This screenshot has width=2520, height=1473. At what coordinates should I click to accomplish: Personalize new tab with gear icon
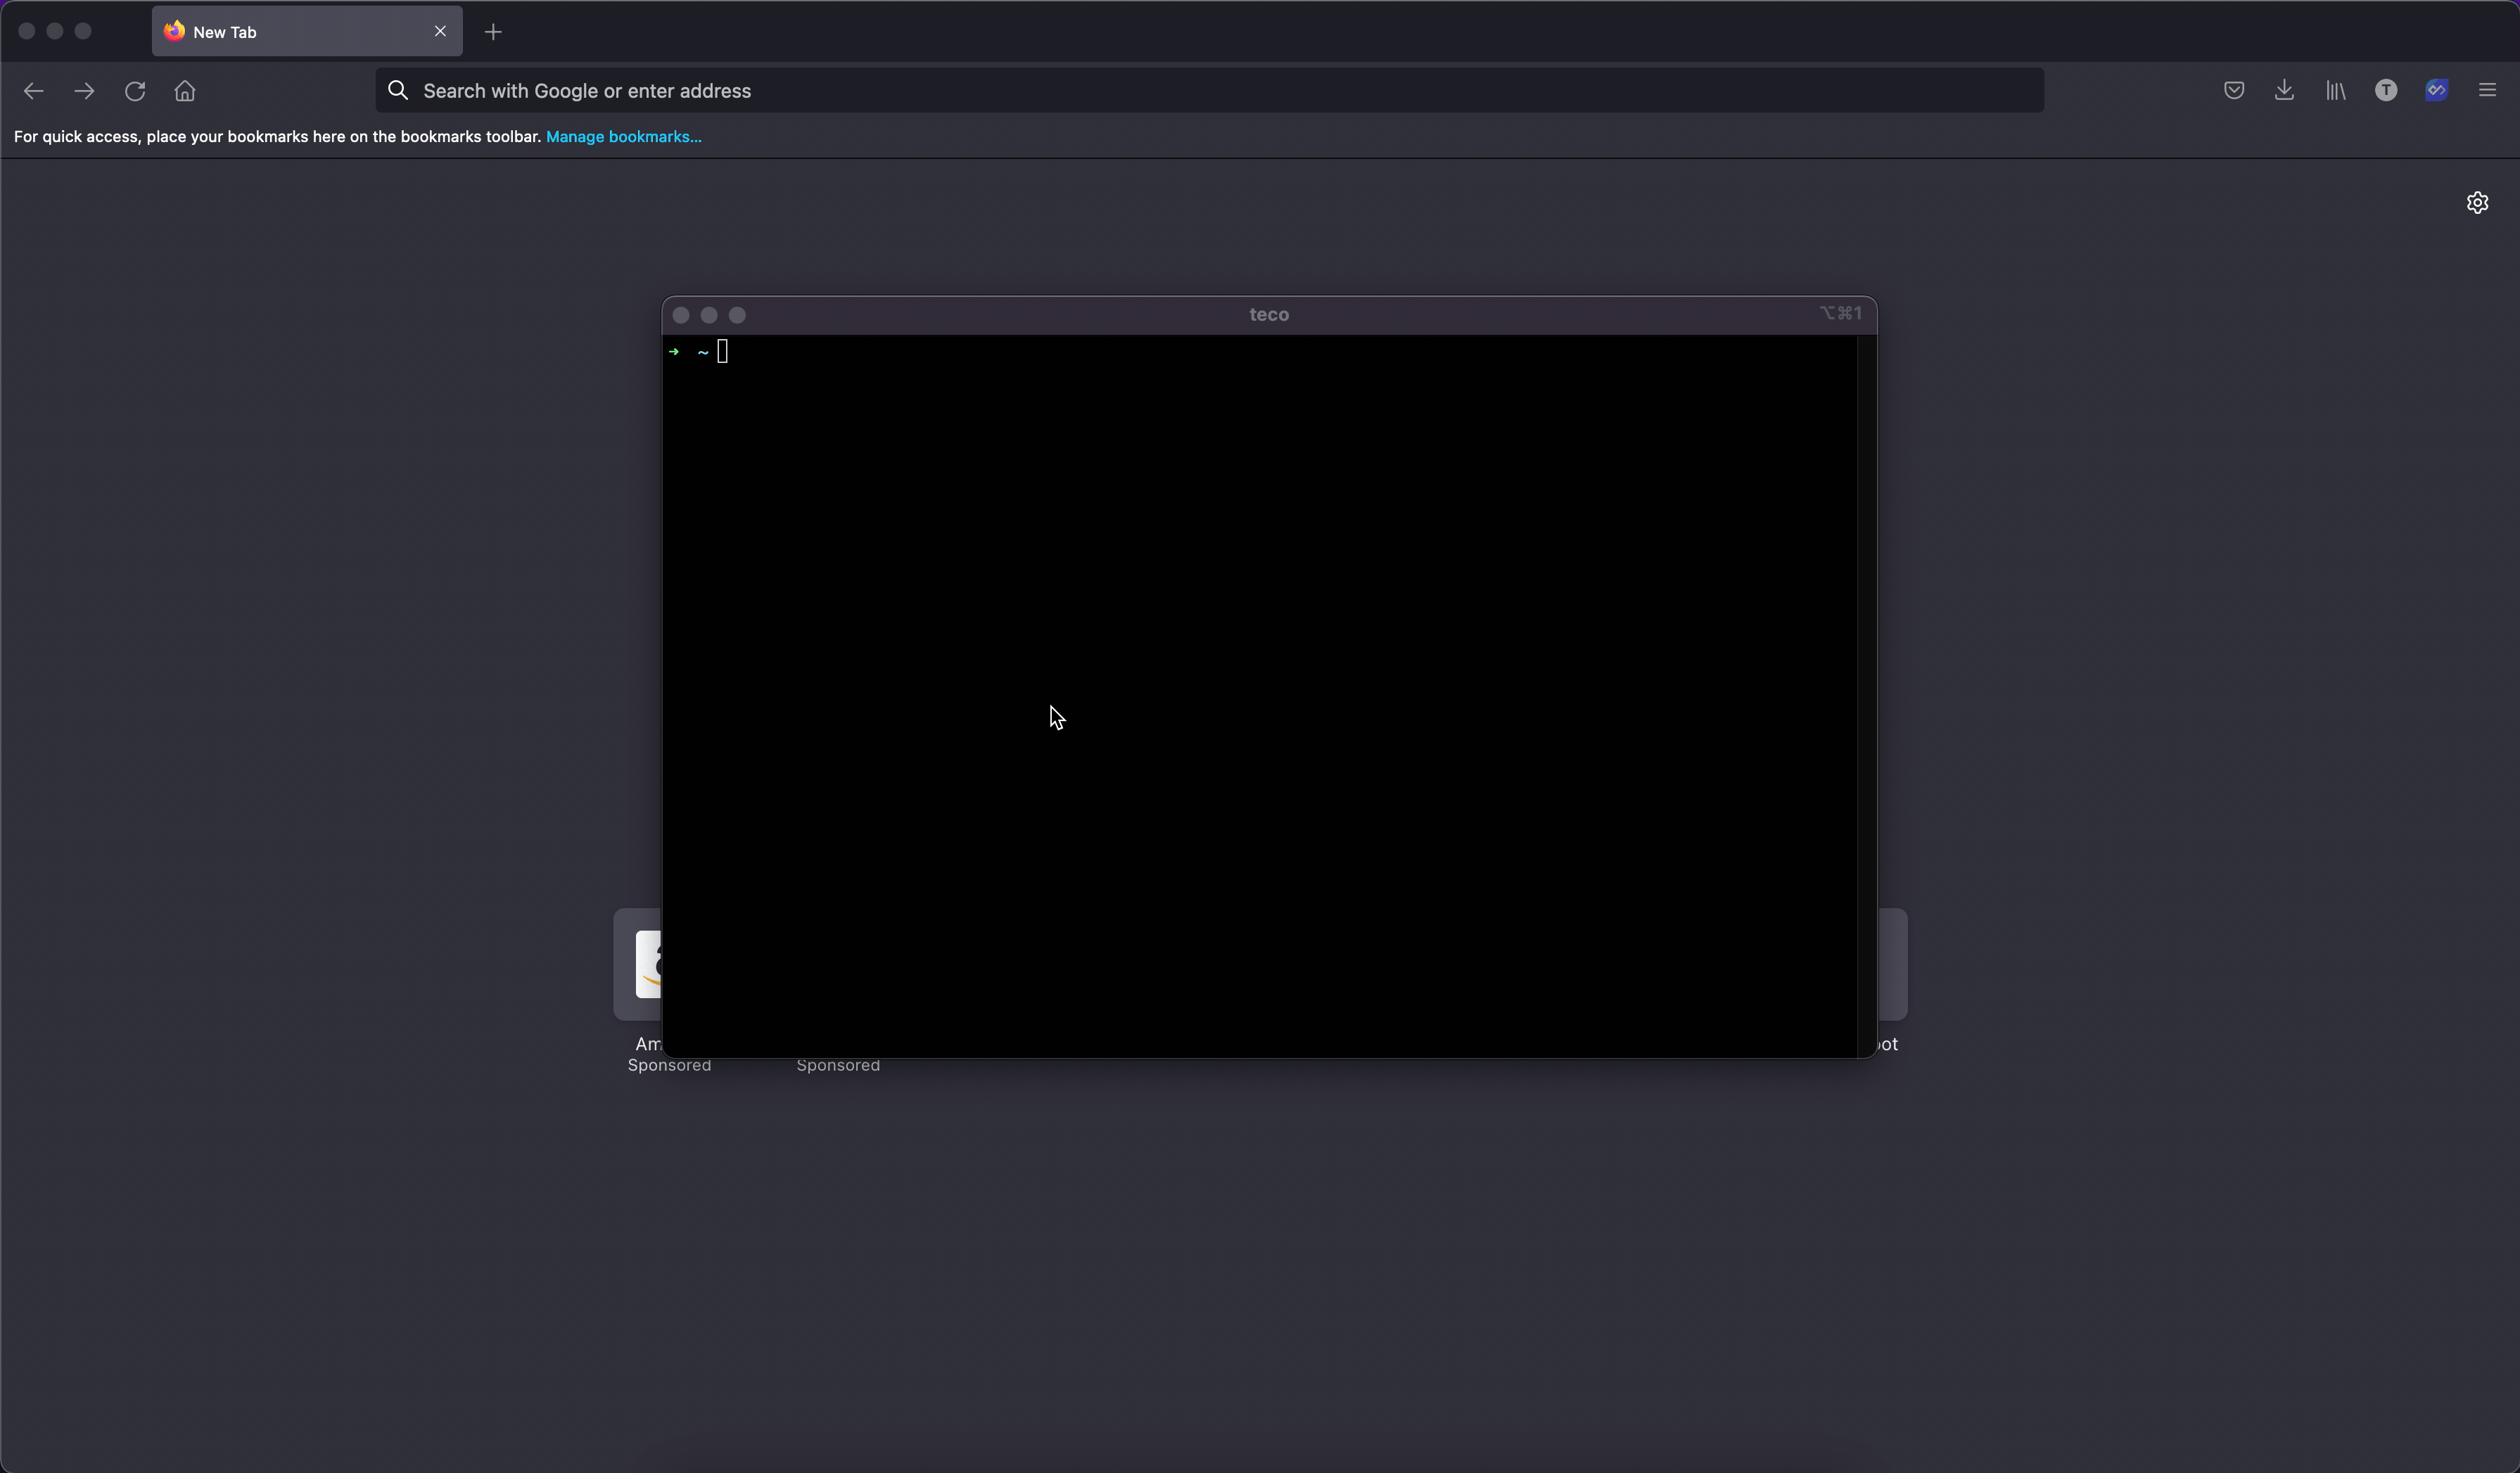2477,203
